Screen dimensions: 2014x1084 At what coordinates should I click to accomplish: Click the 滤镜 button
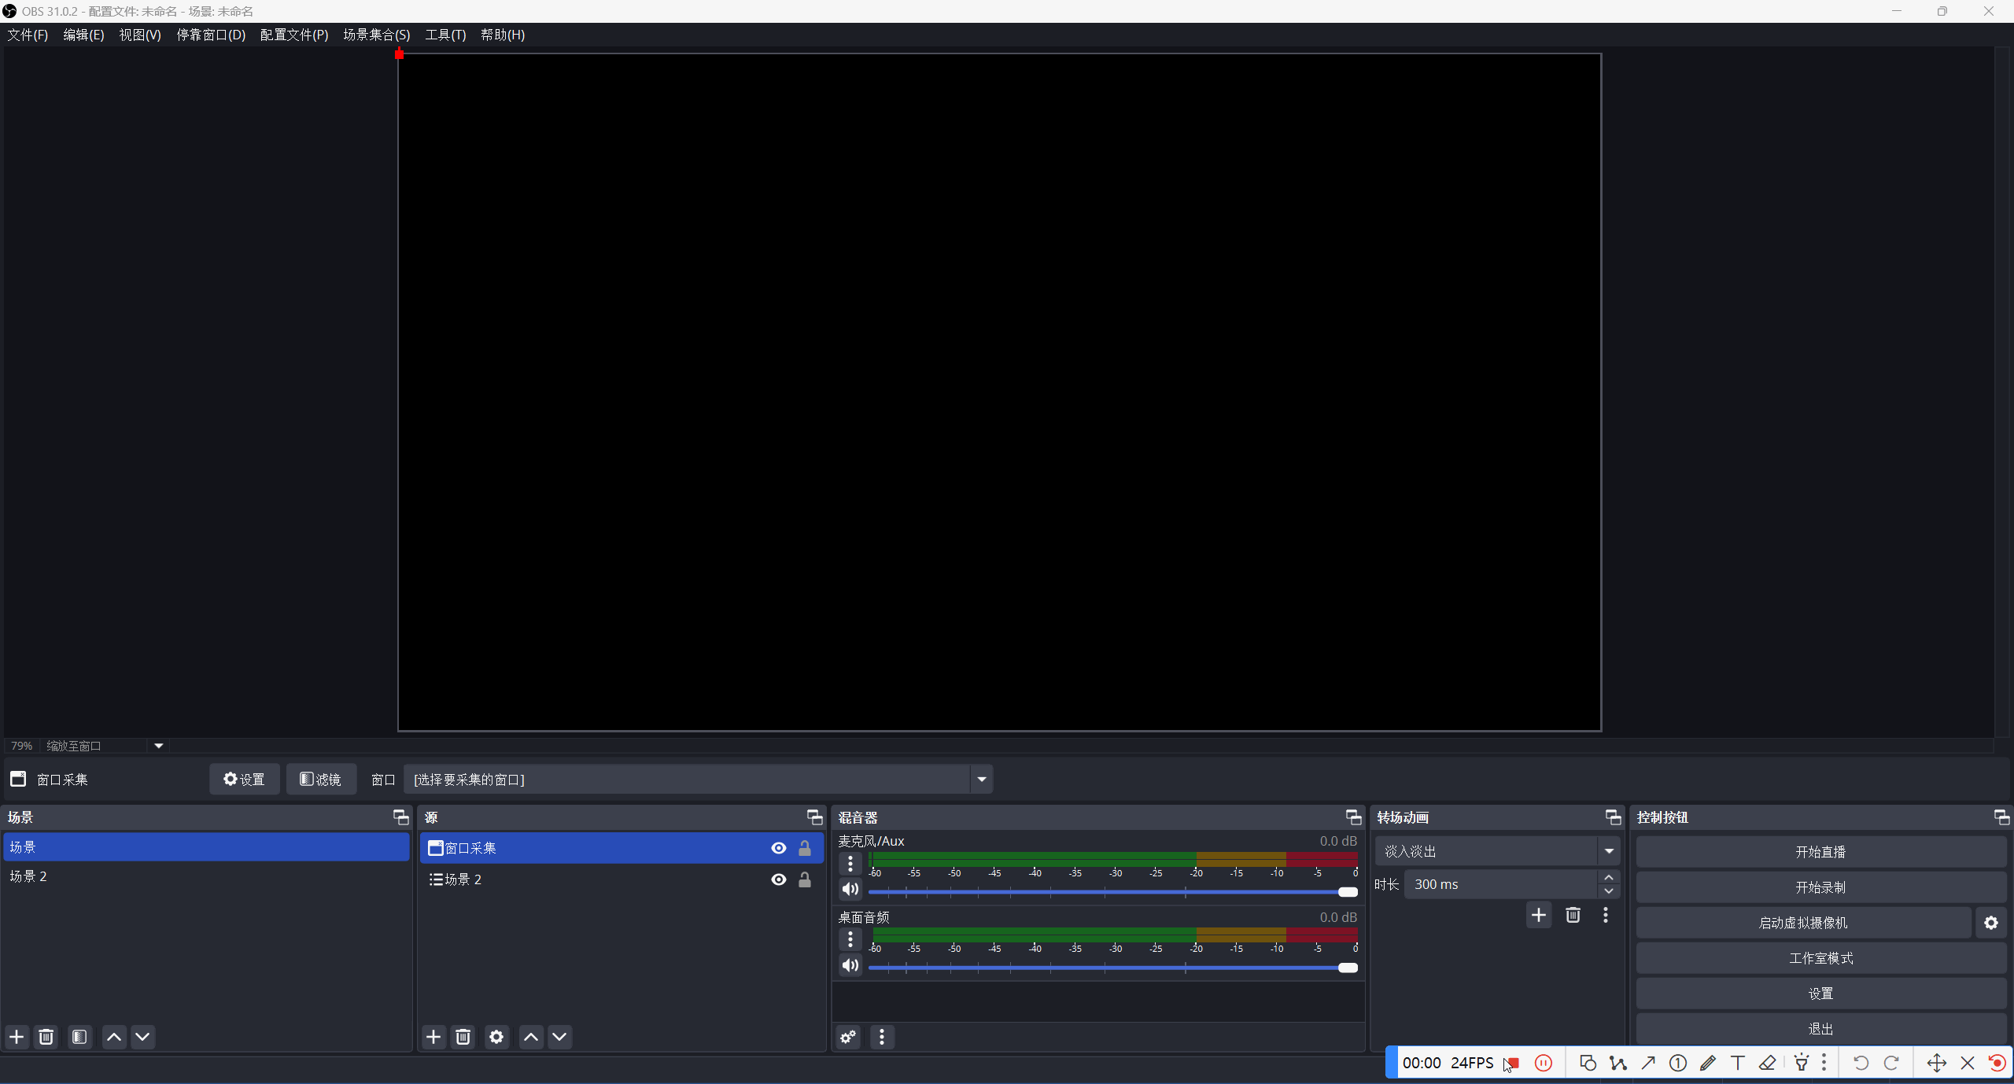321,780
